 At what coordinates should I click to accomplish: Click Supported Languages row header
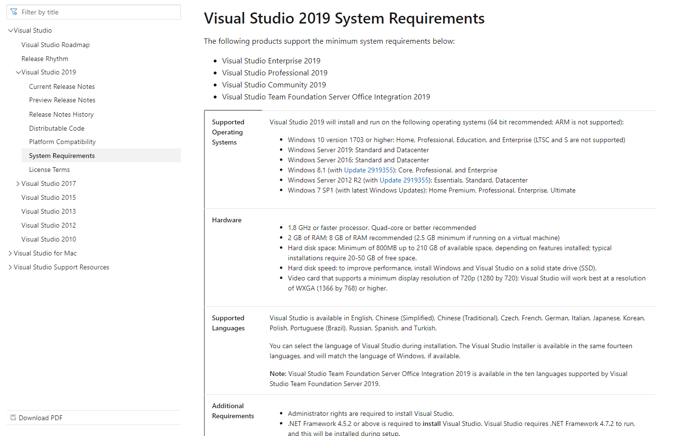(228, 323)
